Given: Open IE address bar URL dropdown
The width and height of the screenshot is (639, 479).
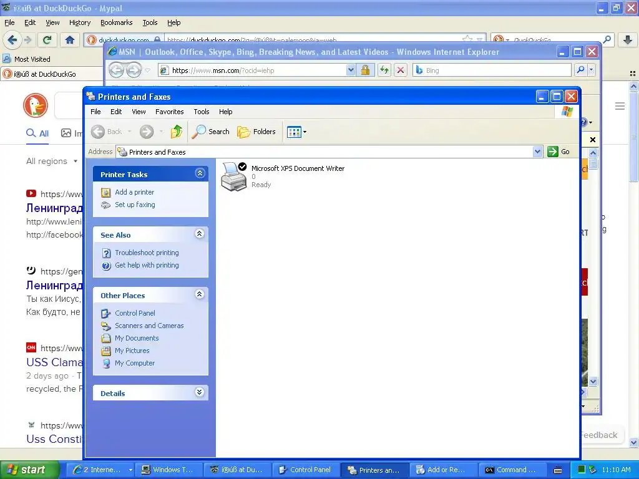Looking at the screenshot, I should pyautogui.click(x=351, y=70).
